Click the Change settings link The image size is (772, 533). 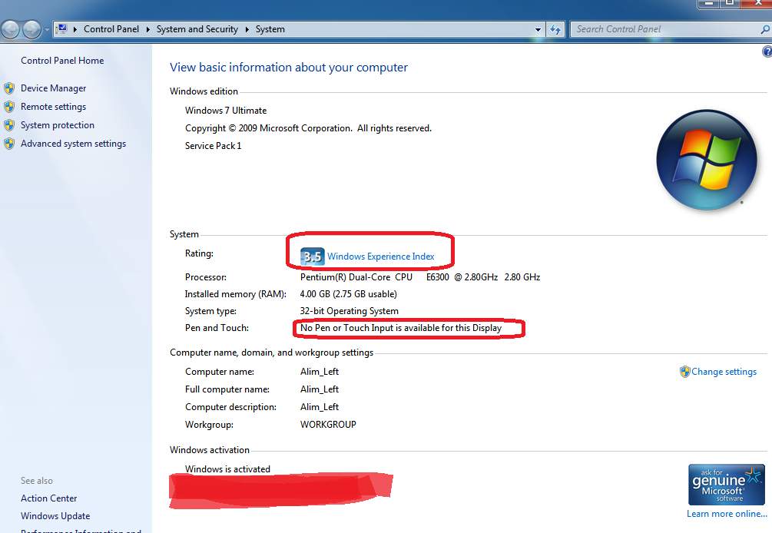click(724, 372)
